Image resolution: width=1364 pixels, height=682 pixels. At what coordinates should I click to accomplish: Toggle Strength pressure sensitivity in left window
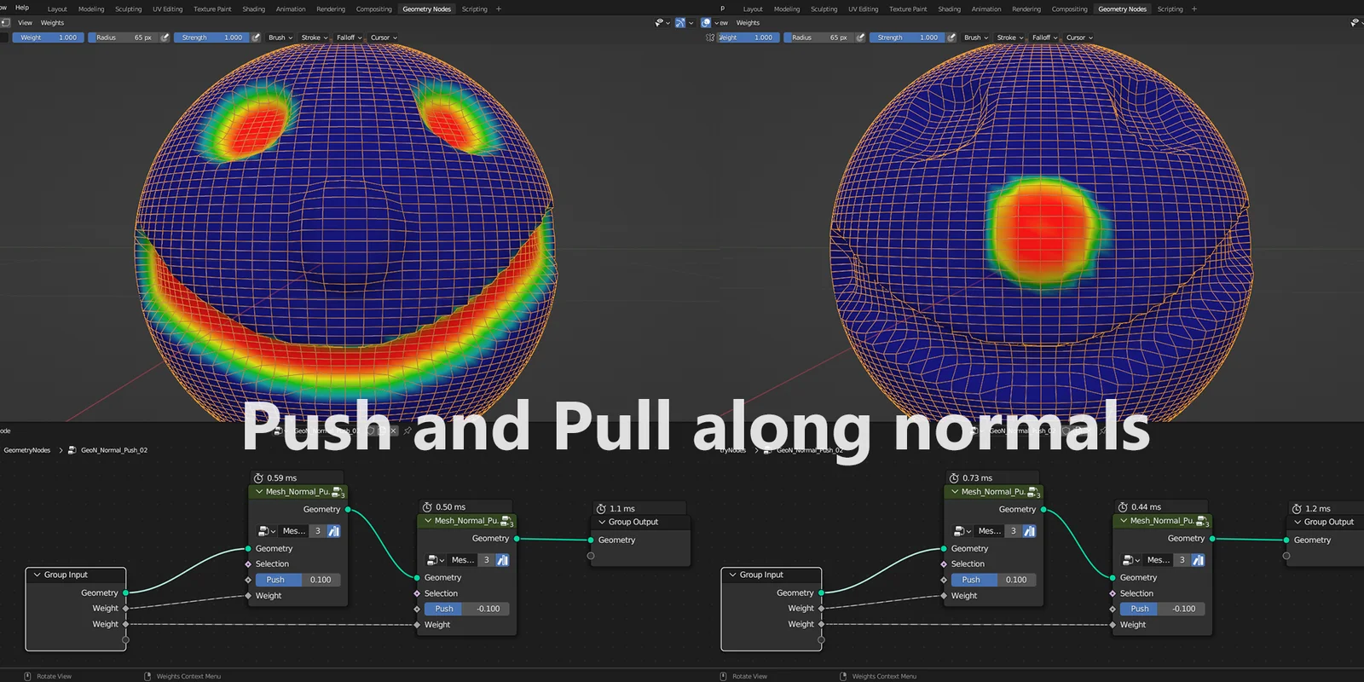pos(256,38)
